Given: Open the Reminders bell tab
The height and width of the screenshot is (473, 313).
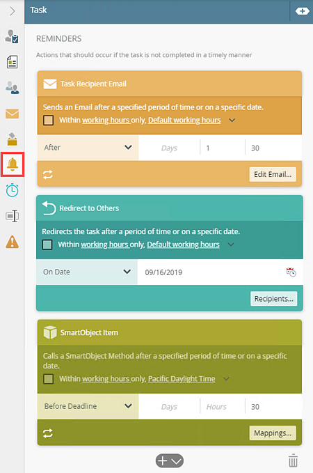Looking at the screenshot, I should pos(13,164).
